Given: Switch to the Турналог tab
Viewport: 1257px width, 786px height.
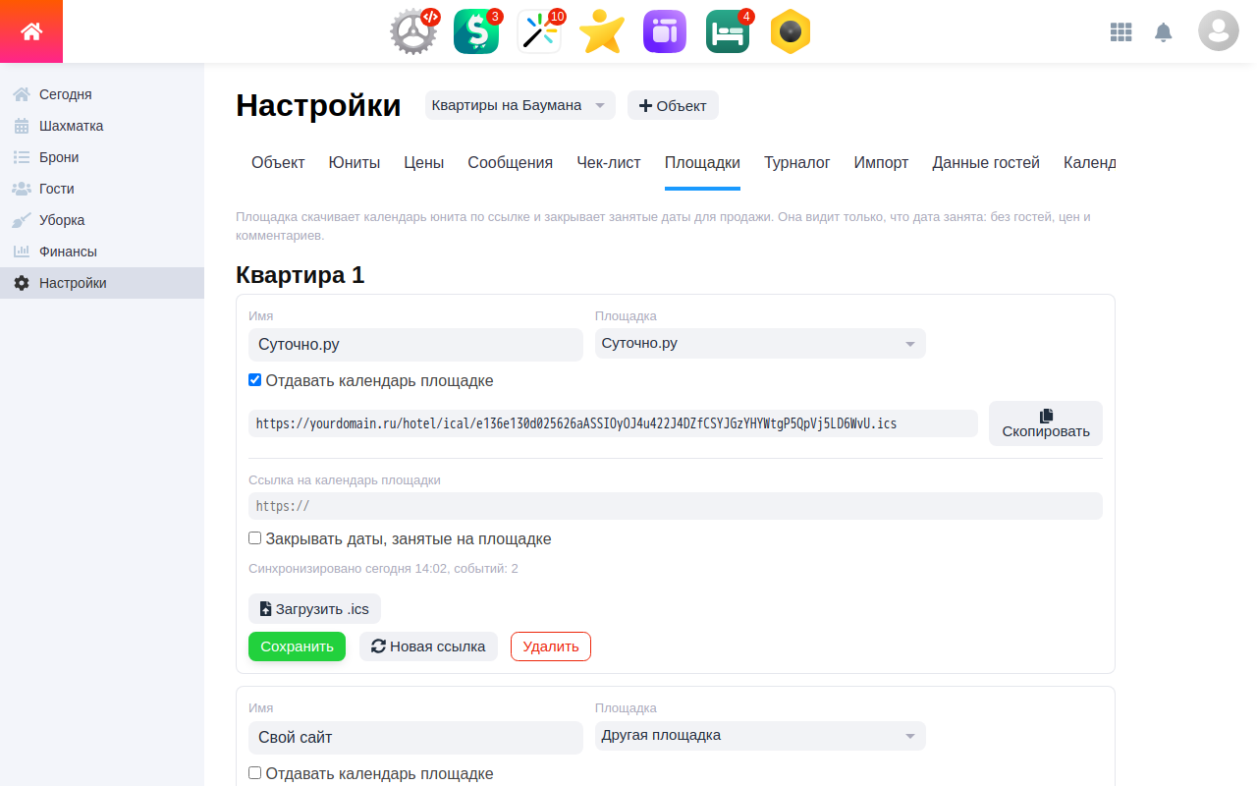Looking at the screenshot, I should click(797, 163).
